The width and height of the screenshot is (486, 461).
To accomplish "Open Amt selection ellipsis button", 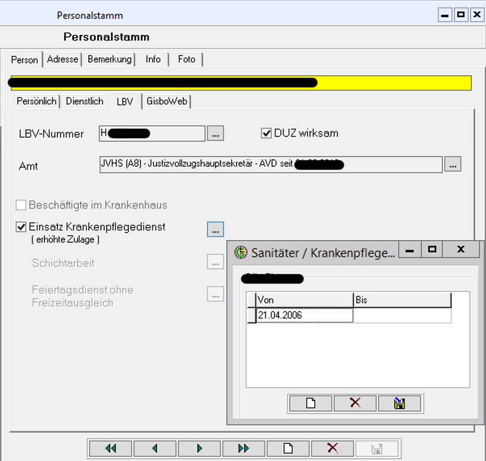I will coord(453,164).
